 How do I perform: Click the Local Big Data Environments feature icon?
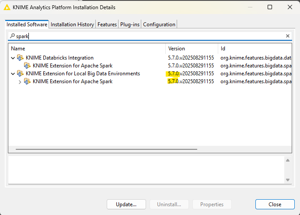[20, 74]
